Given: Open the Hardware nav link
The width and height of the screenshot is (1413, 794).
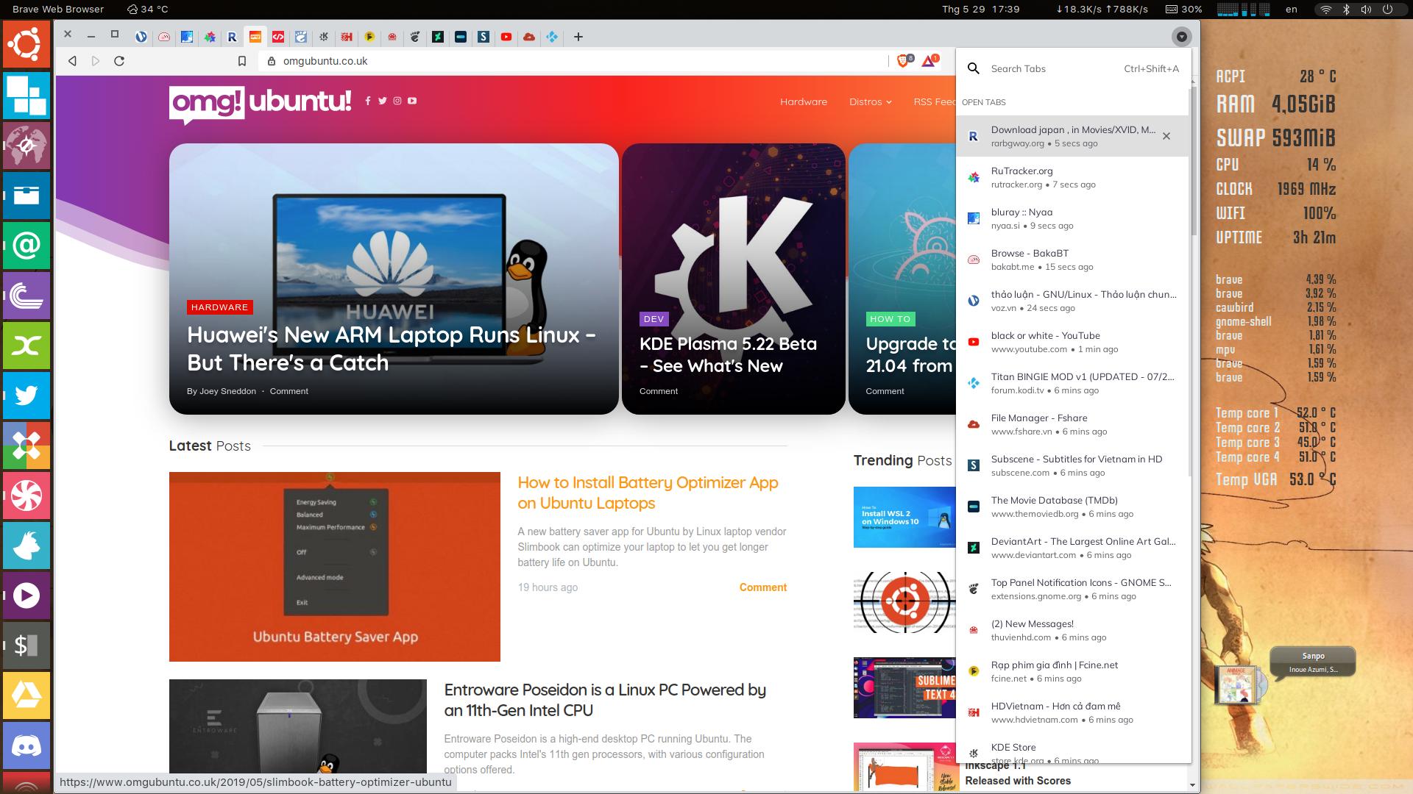Looking at the screenshot, I should pos(804,101).
